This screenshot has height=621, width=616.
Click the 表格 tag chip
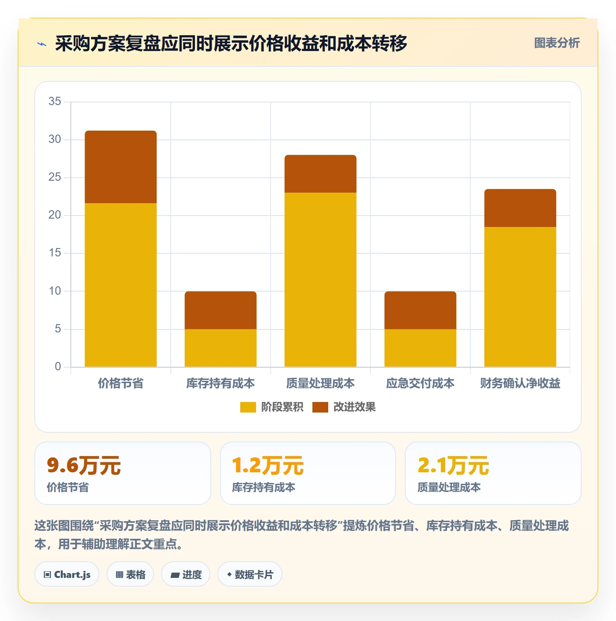click(130, 574)
